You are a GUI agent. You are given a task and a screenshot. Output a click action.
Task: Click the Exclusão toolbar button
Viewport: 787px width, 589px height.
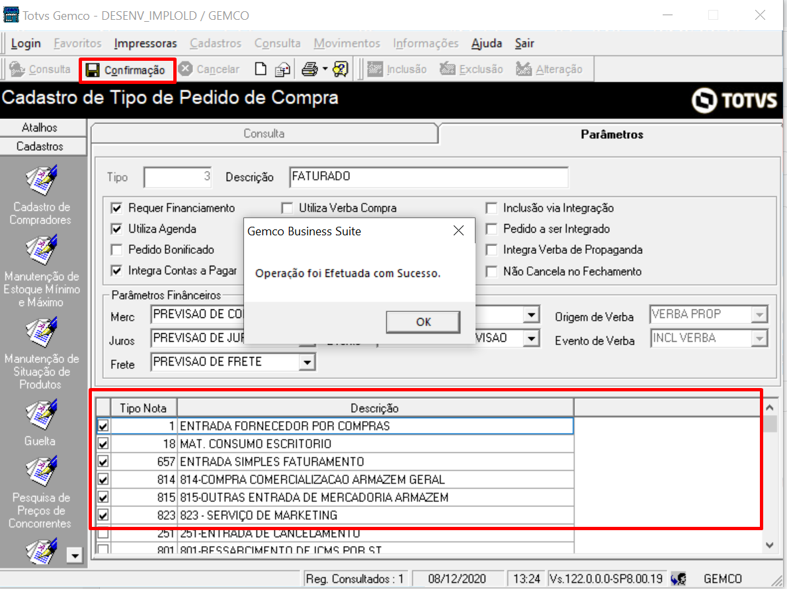pyautogui.click(x=472, y=69)
